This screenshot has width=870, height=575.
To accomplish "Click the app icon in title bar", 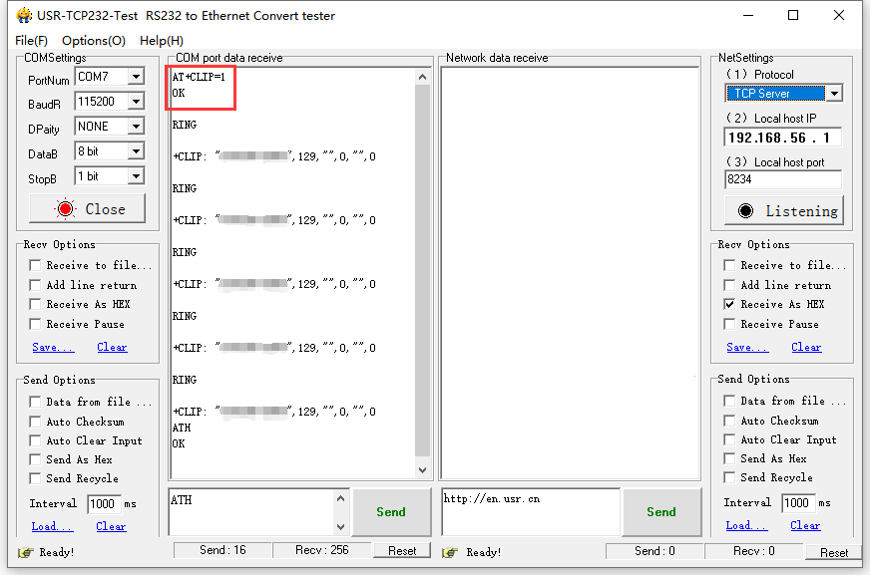I will pyautogui.click(x=22, y=15).
